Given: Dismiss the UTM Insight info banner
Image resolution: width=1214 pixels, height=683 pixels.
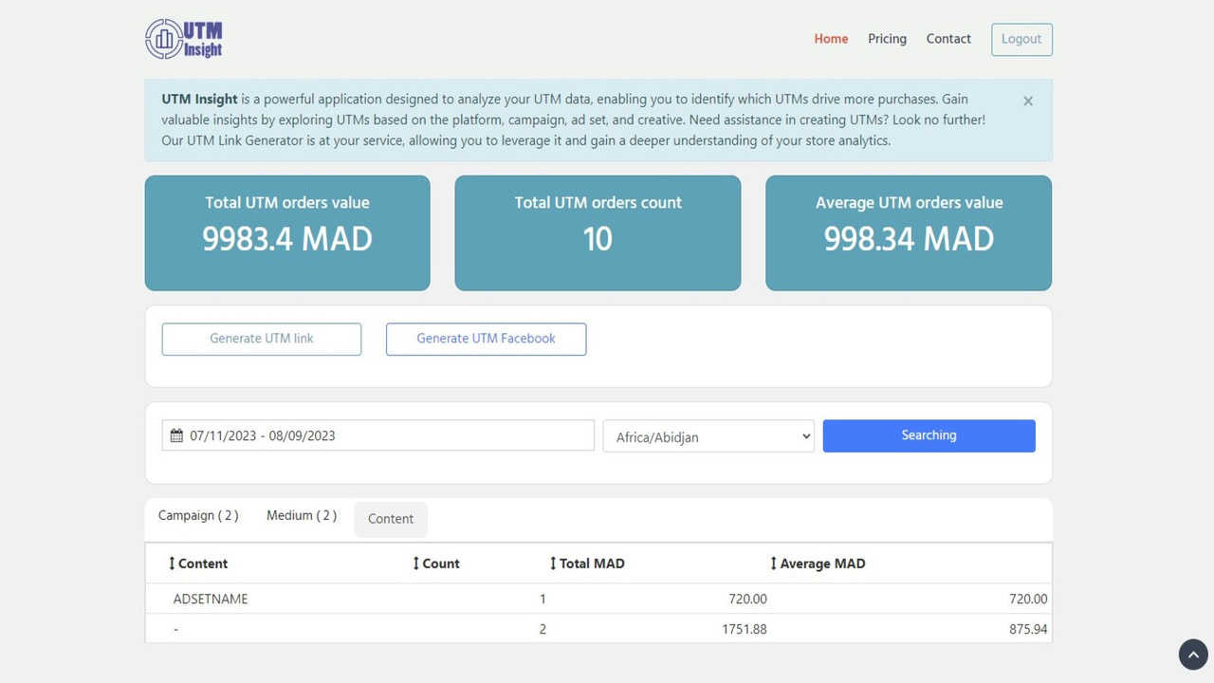Looking at the screenshot, I should tap(1027, 101).
